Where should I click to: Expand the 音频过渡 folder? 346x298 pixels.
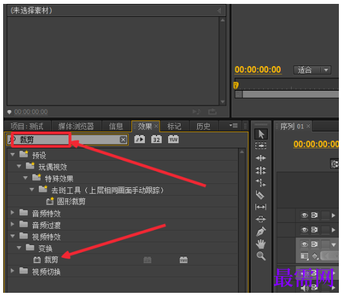pyautogui.click(x=12, y=224)
